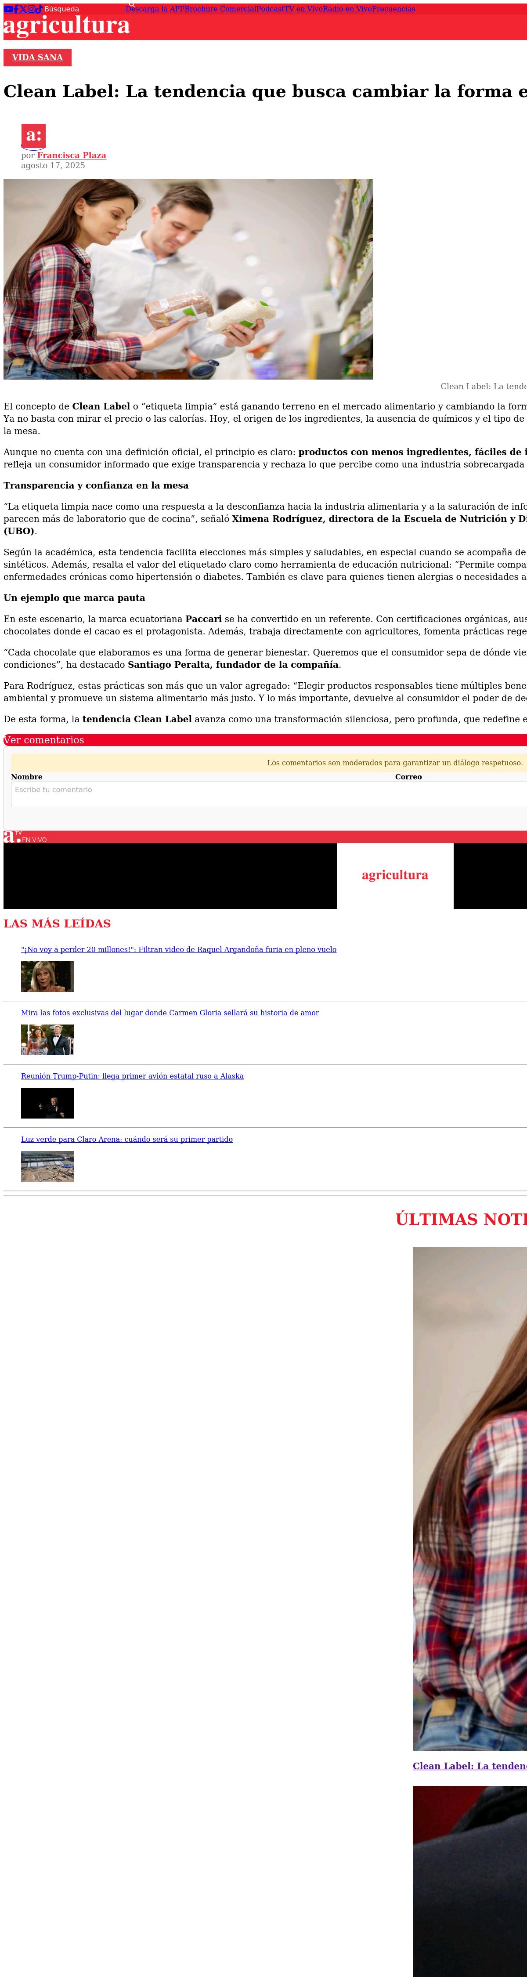Viewport: 527px width, 1977px height.
Task: Click 'LAS MÁS LEÍDAS' section heading
Action: [57, 923]
